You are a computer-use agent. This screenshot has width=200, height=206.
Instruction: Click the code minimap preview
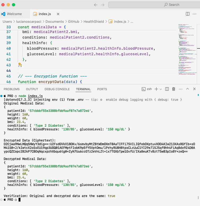coord(187,49)
